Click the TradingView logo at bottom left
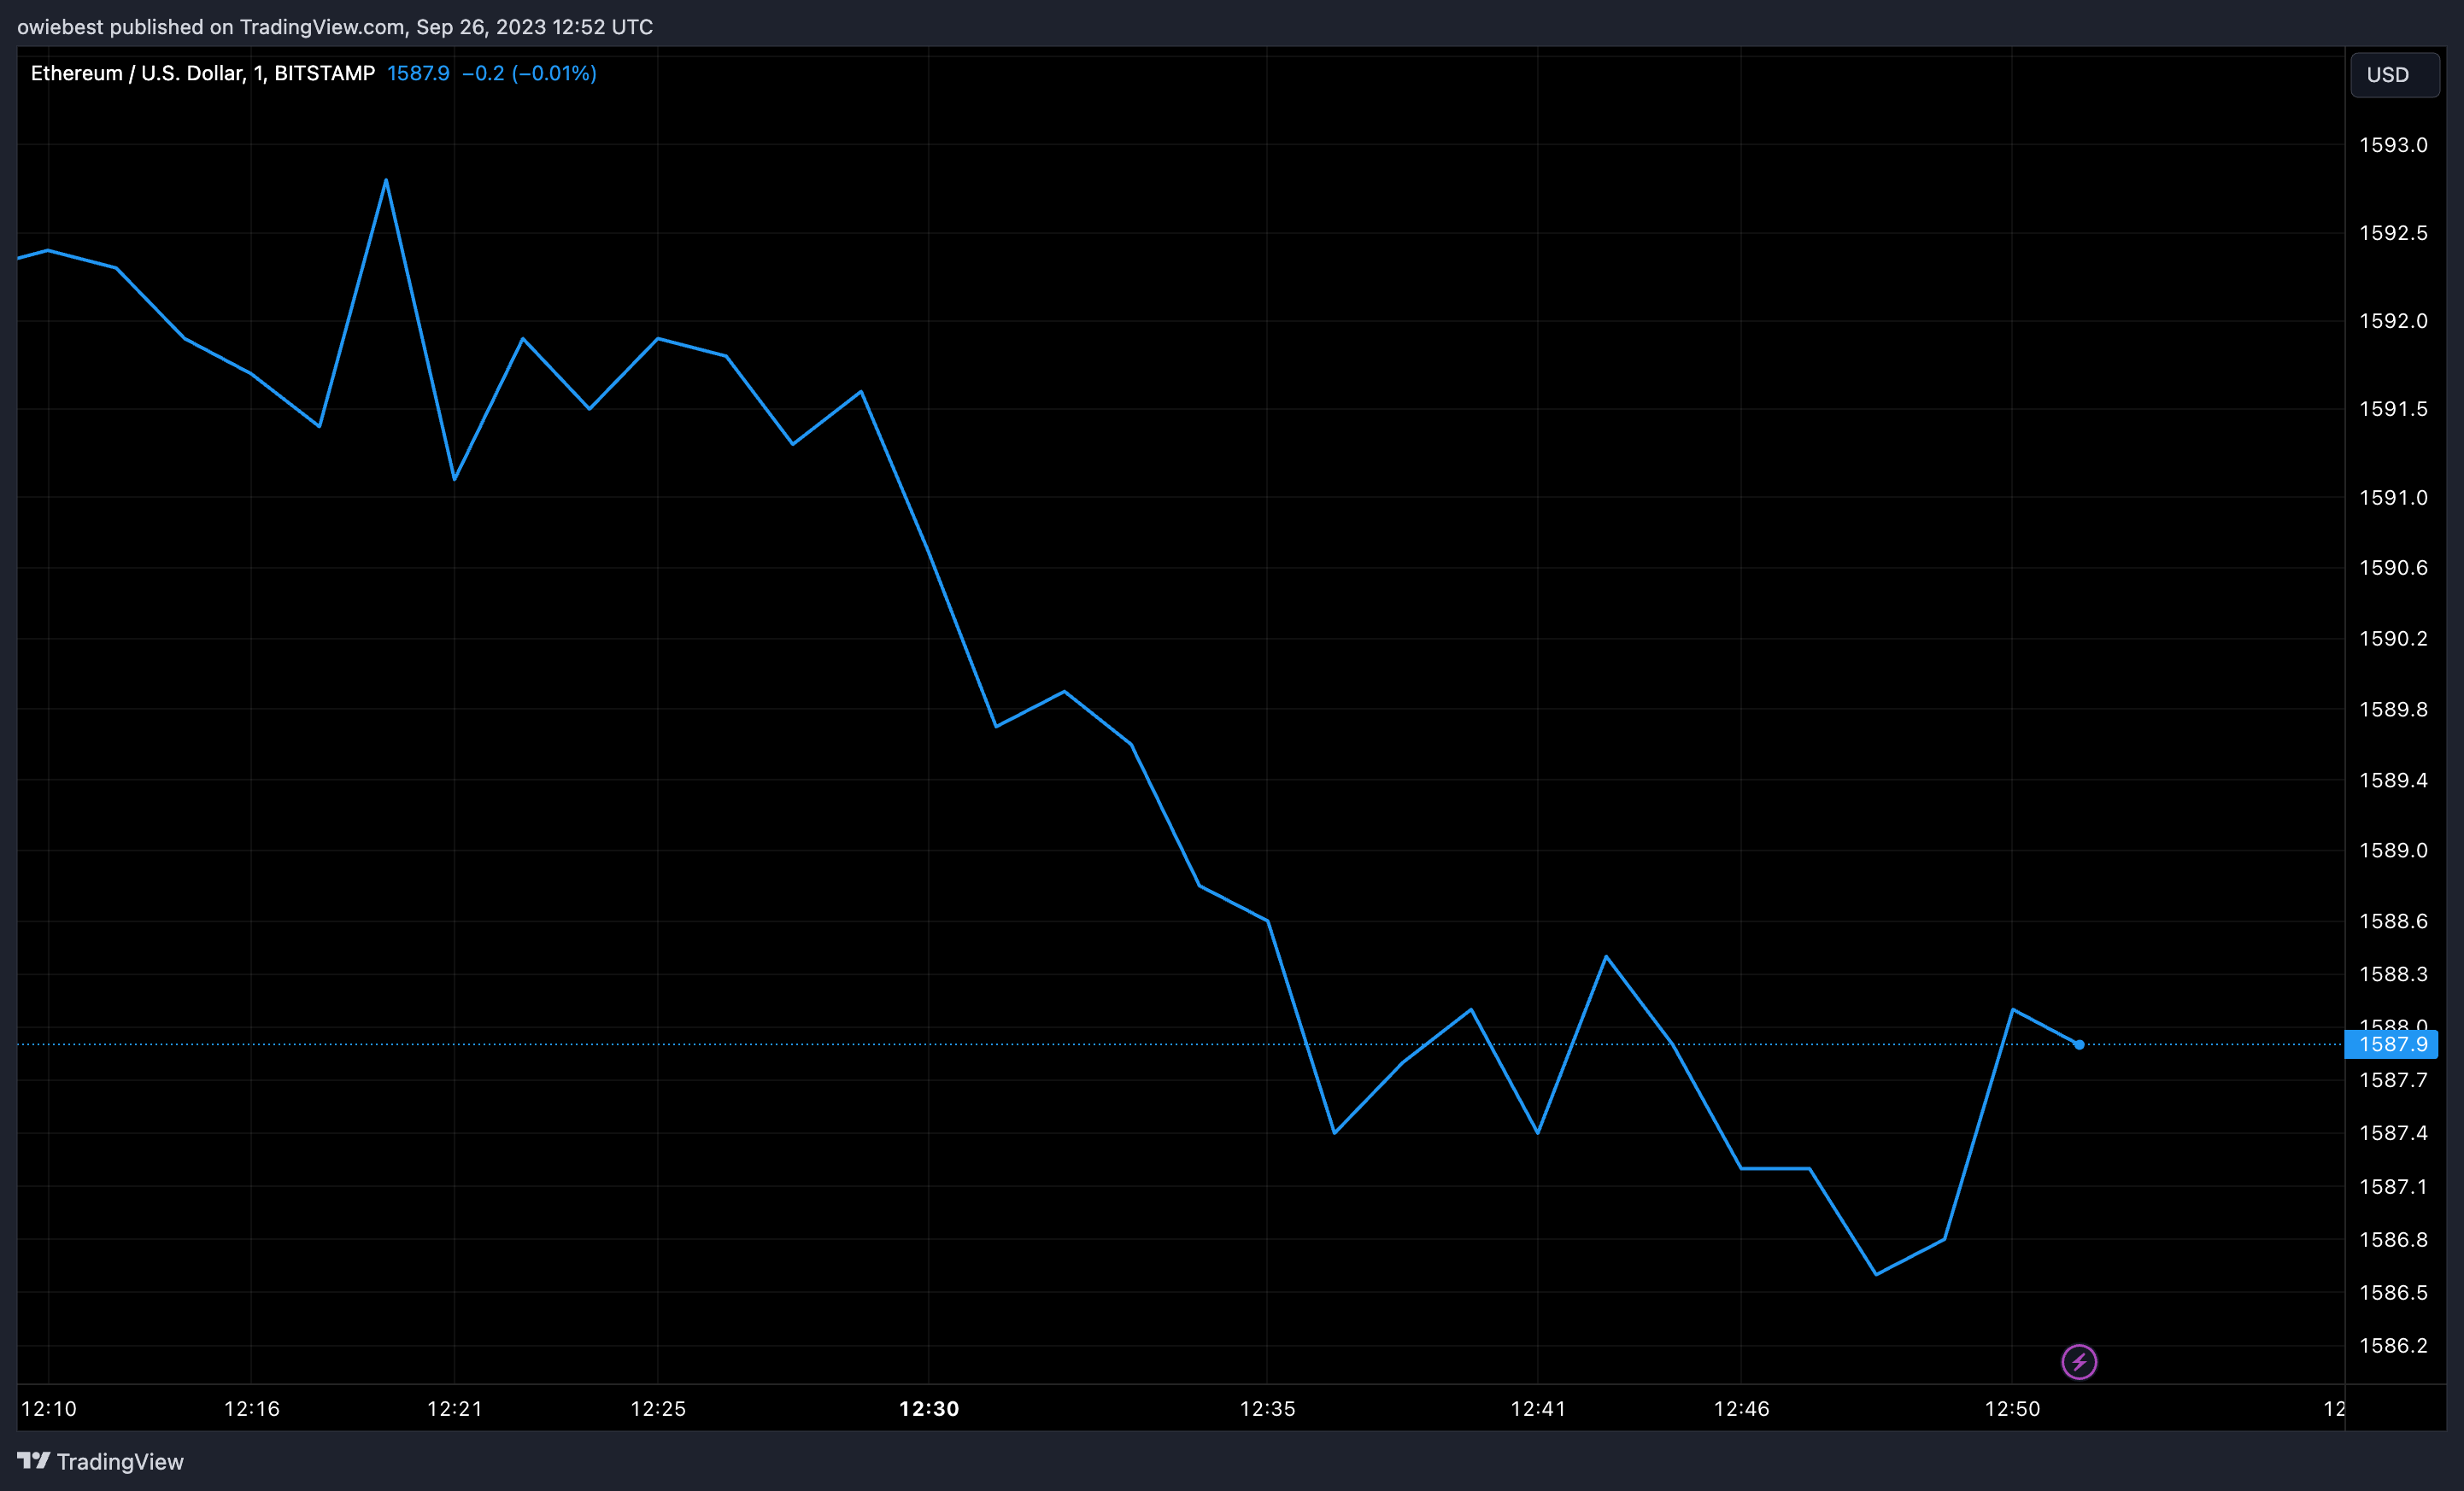The width and height of the screenshot is (2464, 1491). pyautogui.click(x=100, y=1461)
